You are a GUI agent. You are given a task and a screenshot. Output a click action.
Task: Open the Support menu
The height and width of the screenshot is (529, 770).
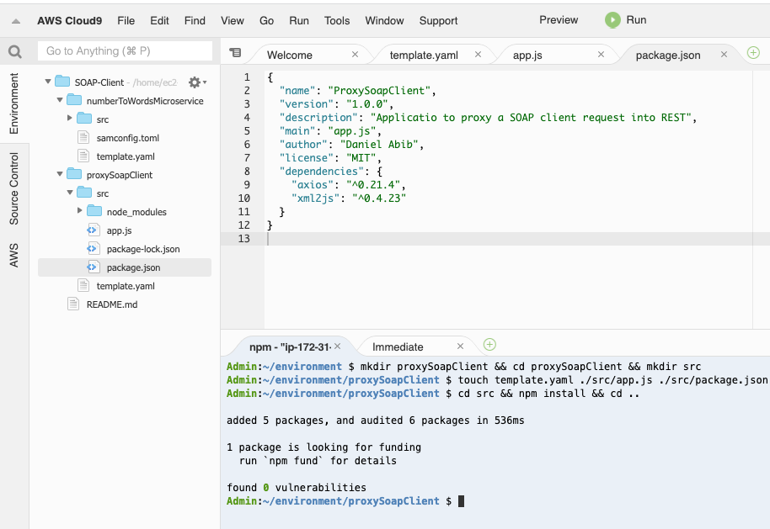coord(439,20)
